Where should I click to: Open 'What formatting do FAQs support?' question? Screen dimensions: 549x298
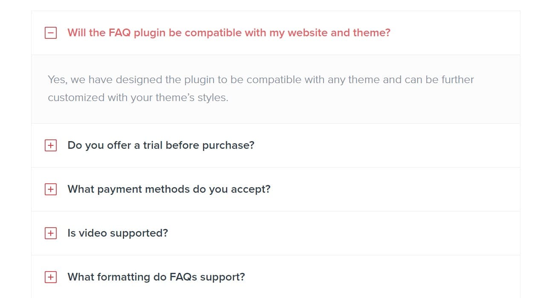click(155, 277)
